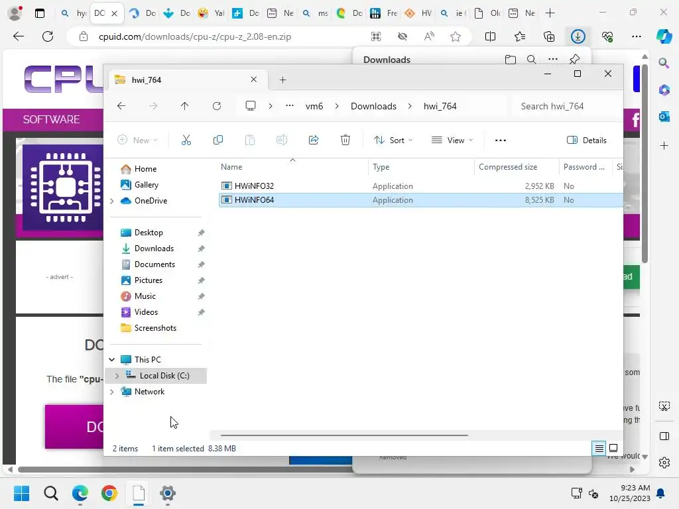Click the Cut icon in Explorer toolbar
Screen dimensions: 679x509
click(x=186, y=141)
